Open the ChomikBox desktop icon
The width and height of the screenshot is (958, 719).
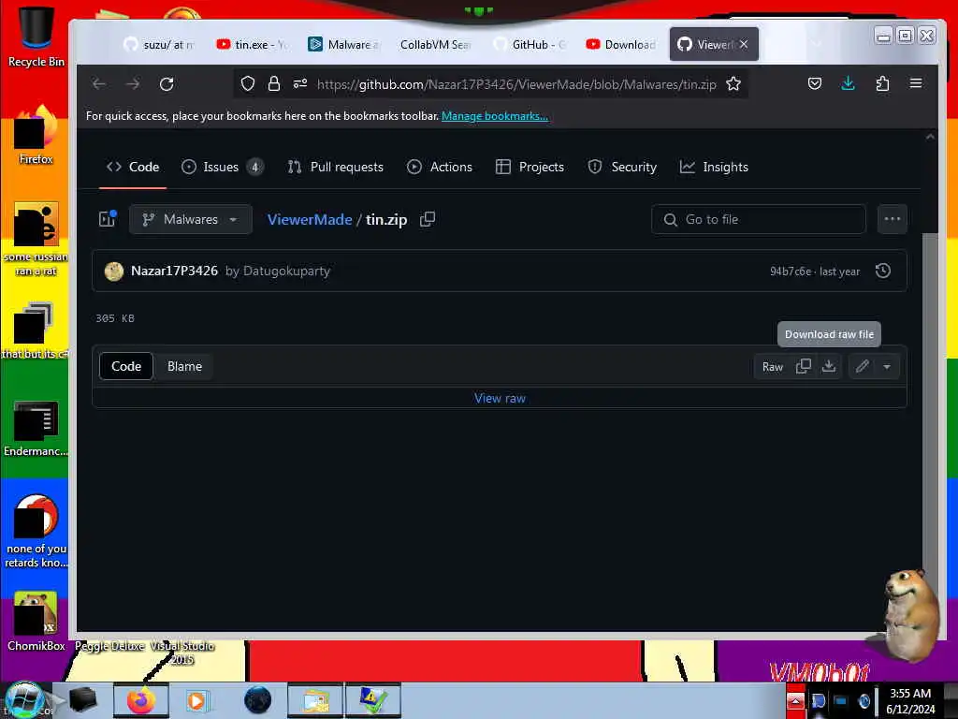36,622
